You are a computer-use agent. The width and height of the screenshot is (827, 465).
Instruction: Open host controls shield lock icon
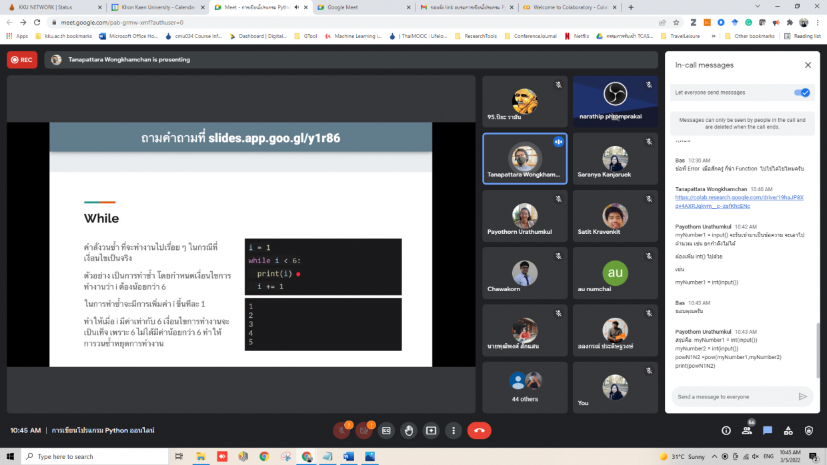click(x=809, y=430)
